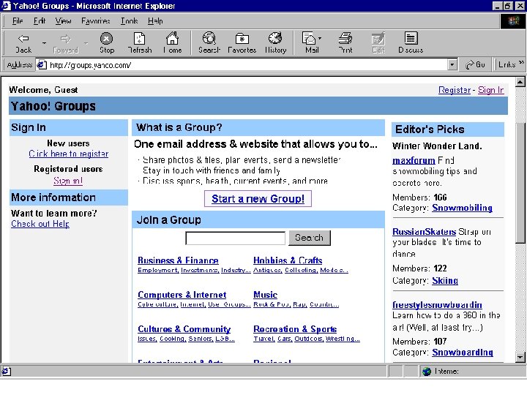Viewport: 527px width, 395px height.
Task: Expand the Mail button dropdown arrow
Action: pyautogui.click(x=320, y=38)
